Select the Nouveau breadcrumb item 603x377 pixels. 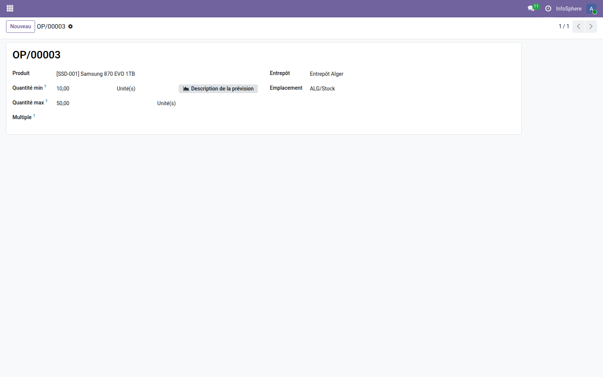(x=20, y=26)
